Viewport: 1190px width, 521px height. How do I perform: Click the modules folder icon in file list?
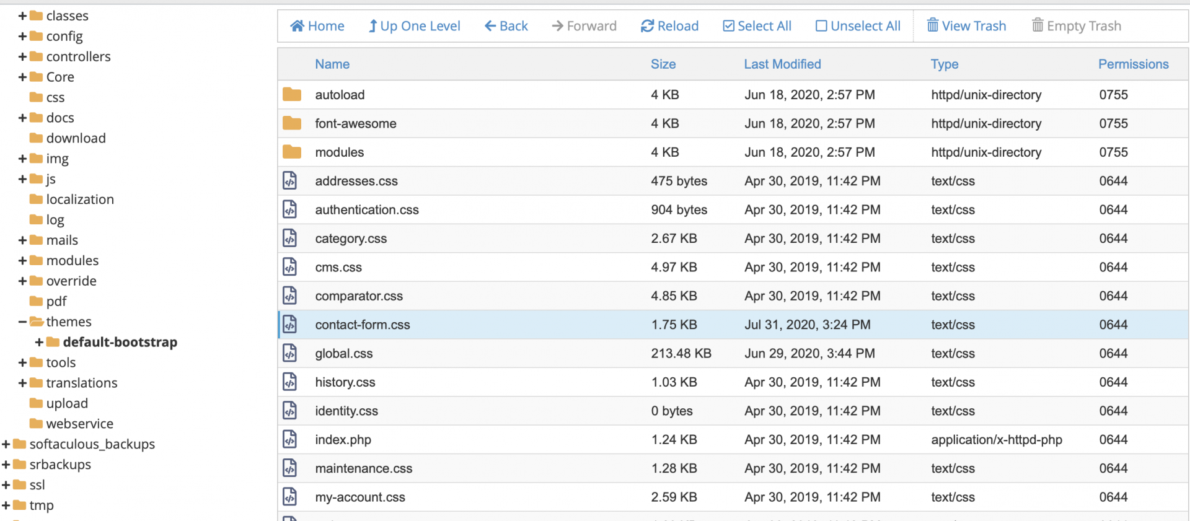(x=292, y=152)
